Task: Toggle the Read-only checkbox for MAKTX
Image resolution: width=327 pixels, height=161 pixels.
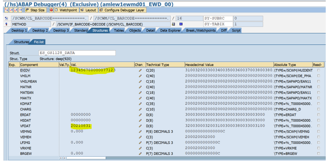Action: (319, 98)
